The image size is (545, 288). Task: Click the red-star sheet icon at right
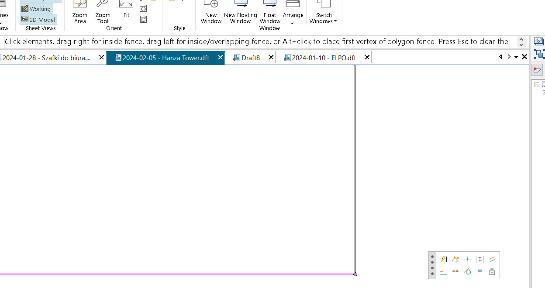pyautogui.click(x=537, y=70)
